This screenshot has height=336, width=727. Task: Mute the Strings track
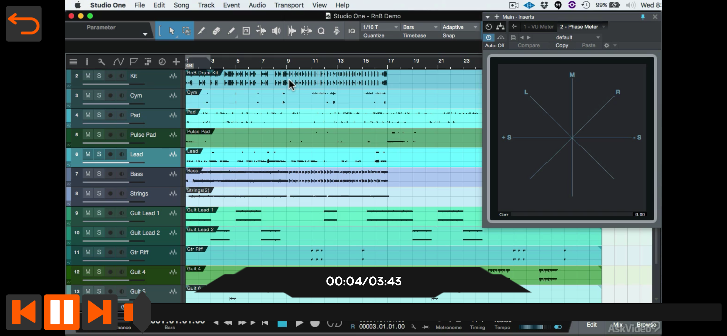(88, 193)
